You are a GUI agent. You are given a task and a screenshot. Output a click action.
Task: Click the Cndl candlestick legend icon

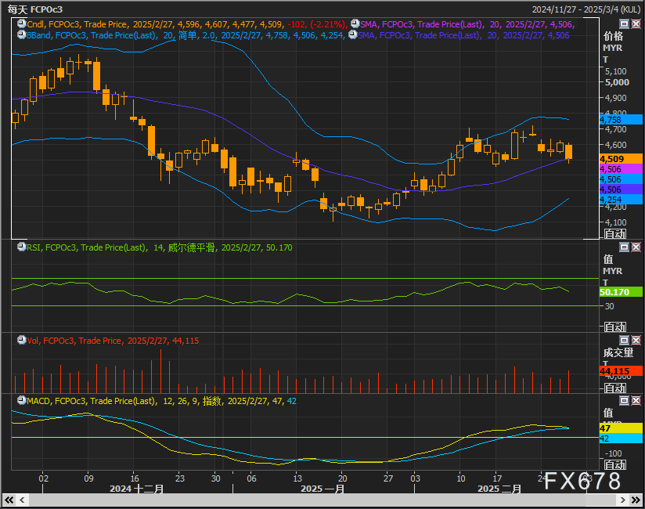(21, 24)
